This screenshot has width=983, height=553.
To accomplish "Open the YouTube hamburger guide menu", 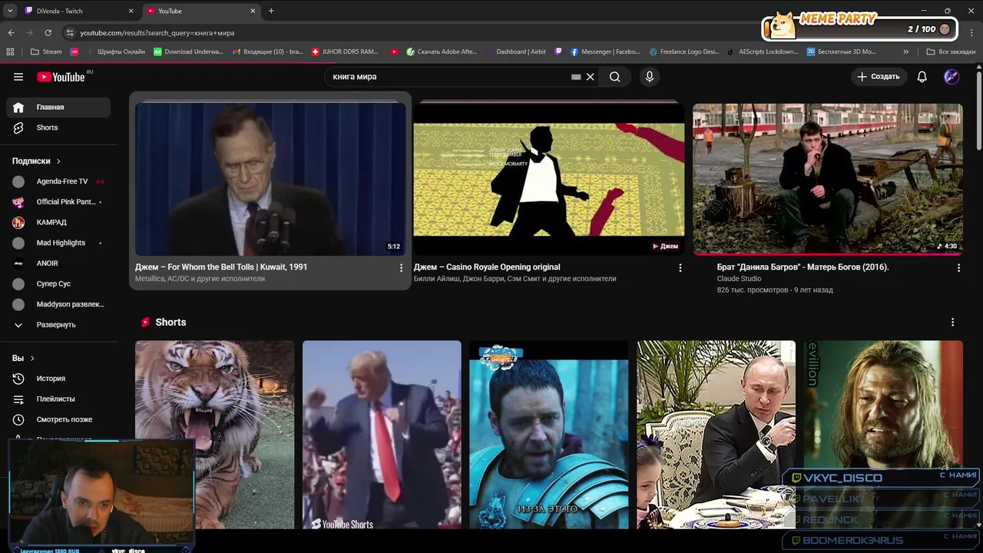I will 18,77.
